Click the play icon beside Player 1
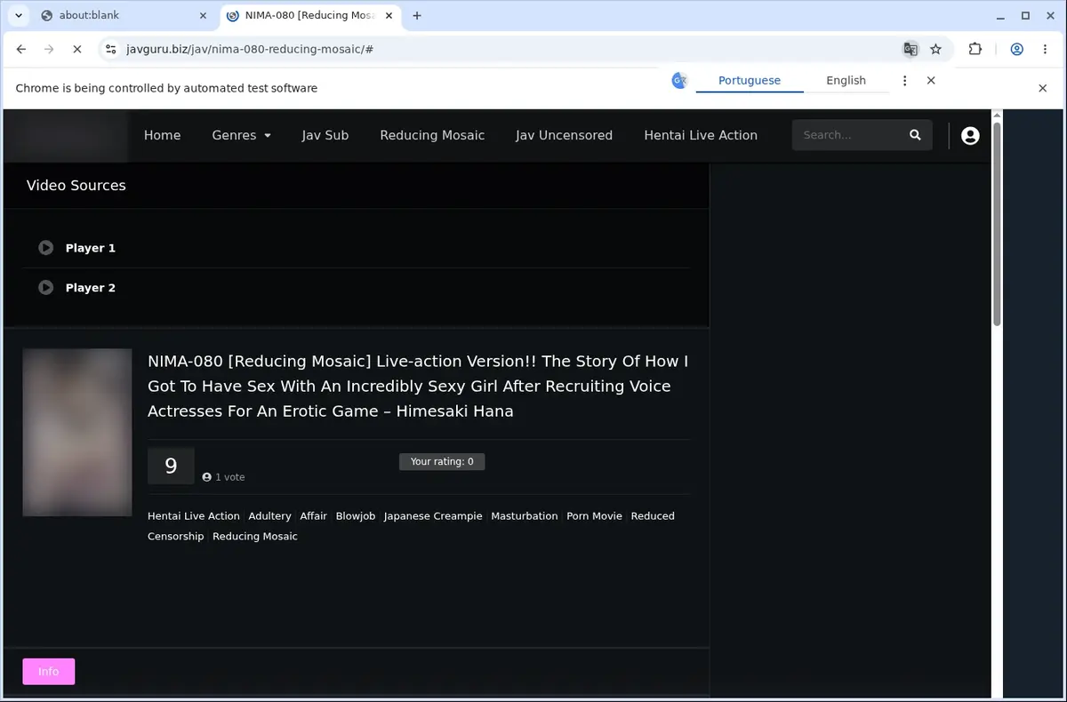 tap(46, 248)
